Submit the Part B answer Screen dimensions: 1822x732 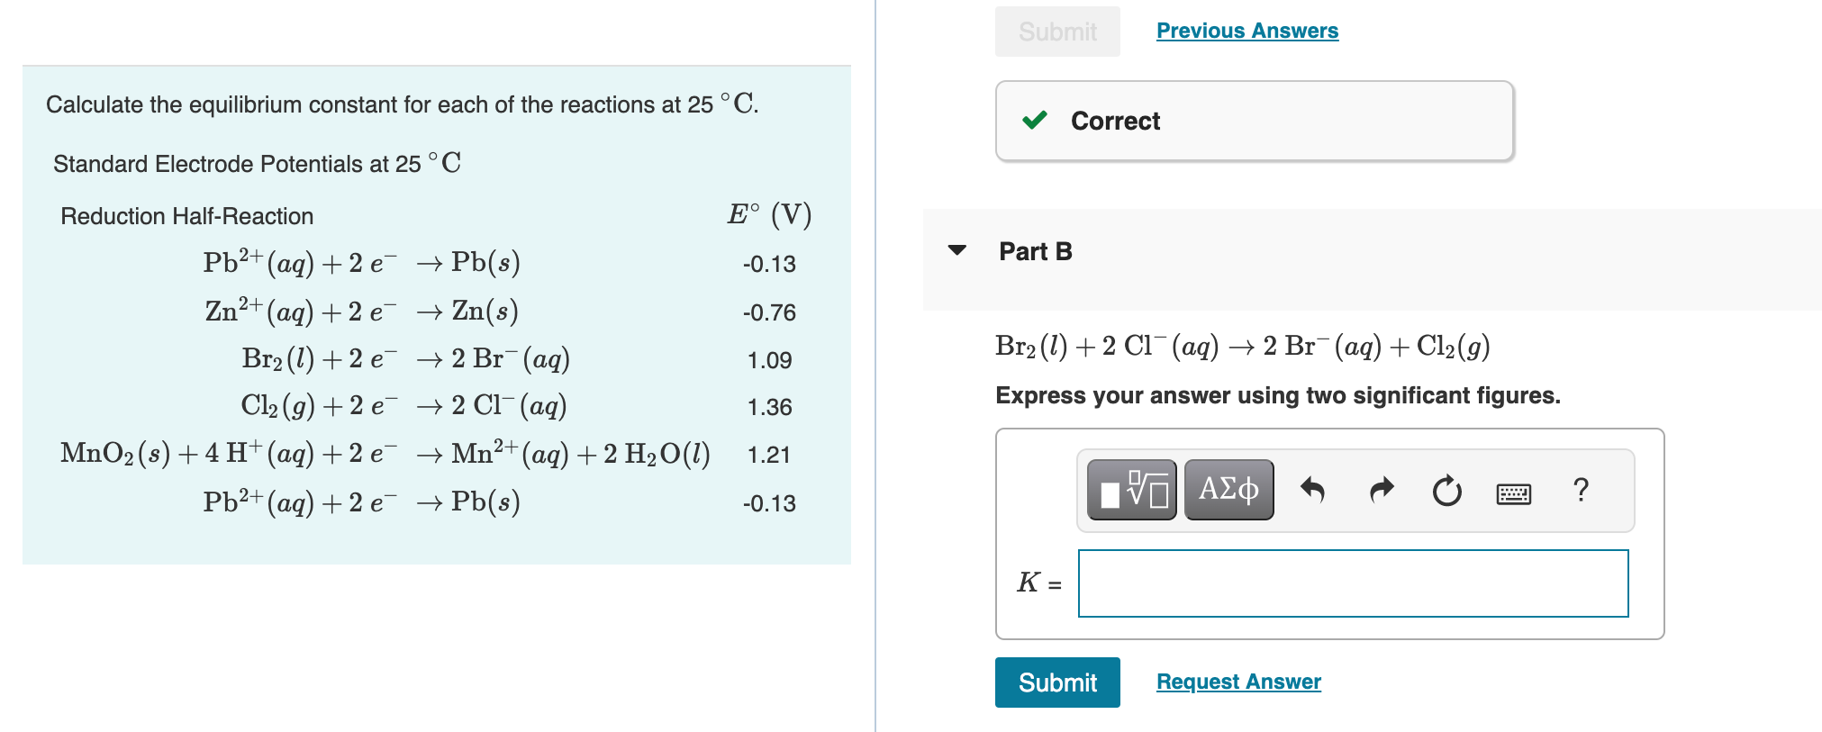click(1056, 682)
